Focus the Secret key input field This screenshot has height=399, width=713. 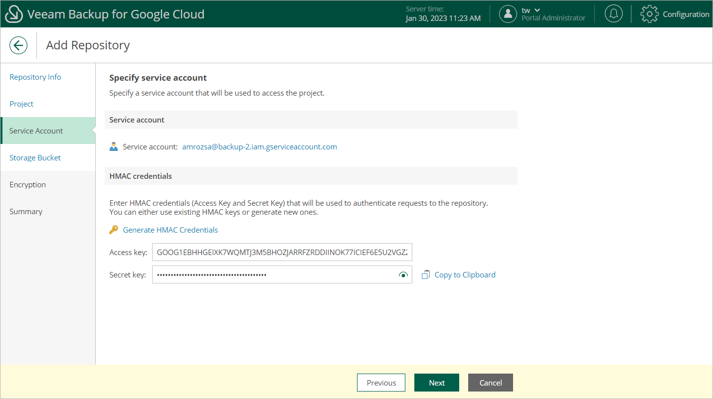click(274, 275)
